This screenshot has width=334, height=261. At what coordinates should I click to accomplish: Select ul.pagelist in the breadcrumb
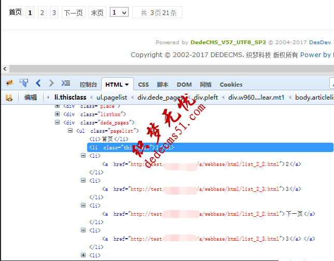[x=112, y=98]
